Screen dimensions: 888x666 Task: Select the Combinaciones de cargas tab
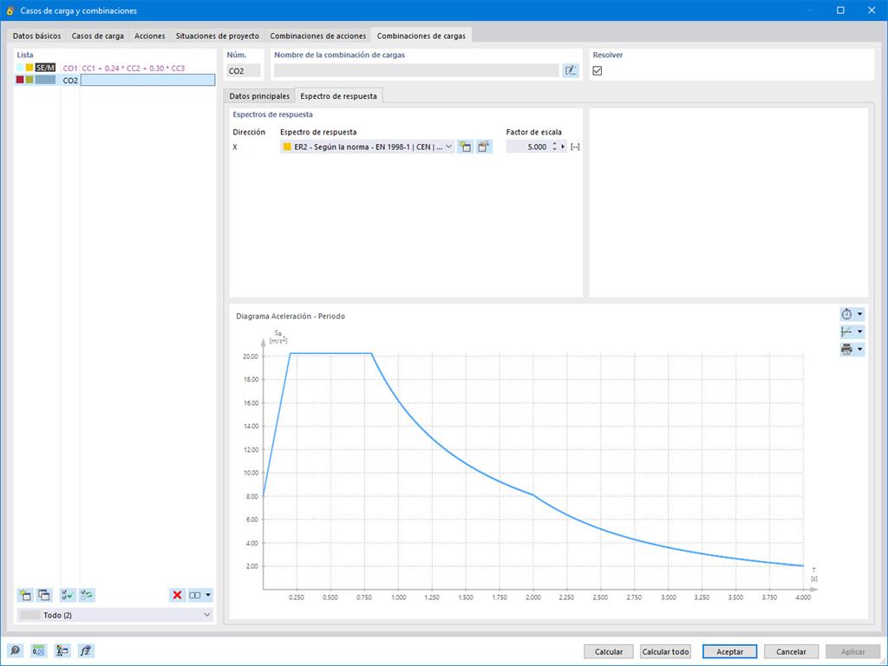coord(421,36)
